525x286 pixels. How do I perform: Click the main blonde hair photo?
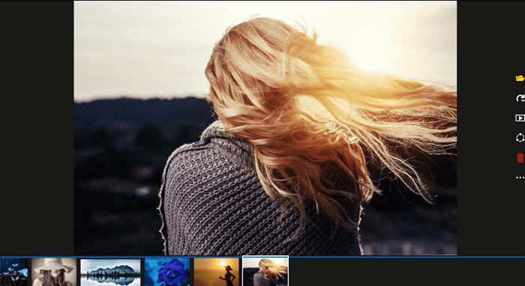pos(265,128)
